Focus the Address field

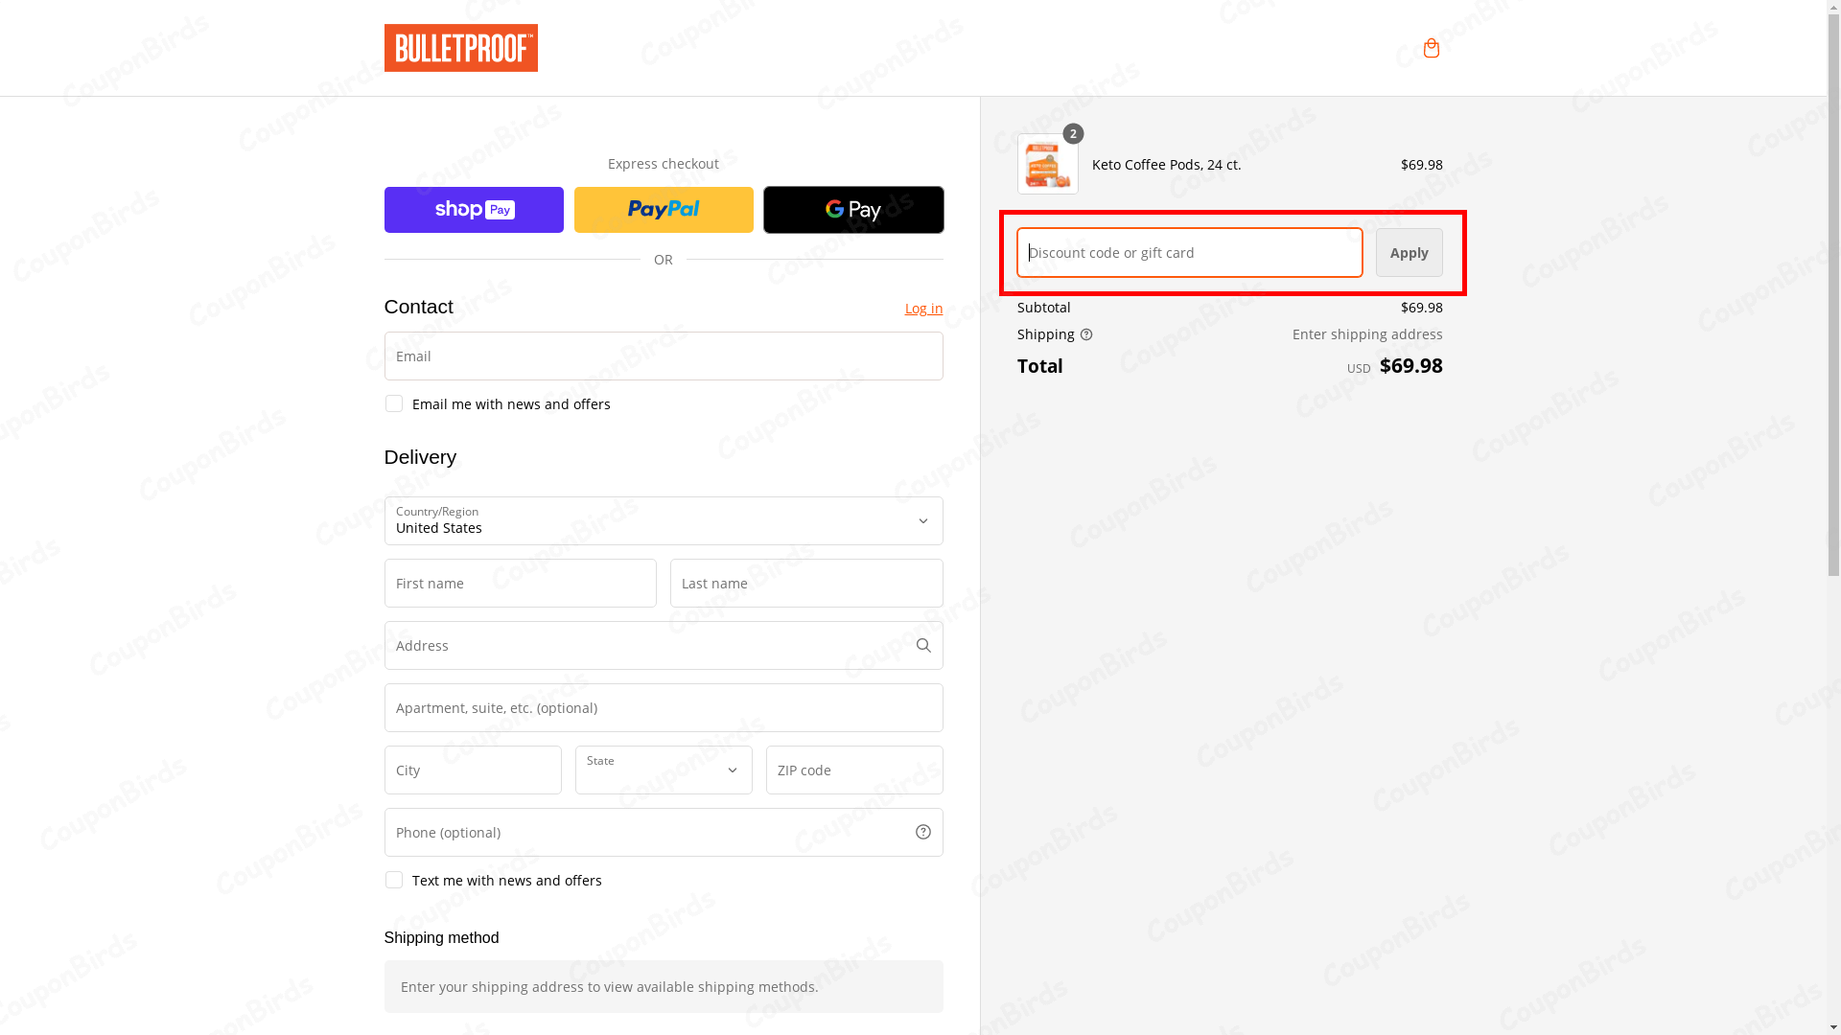click(x=664, y=646)
